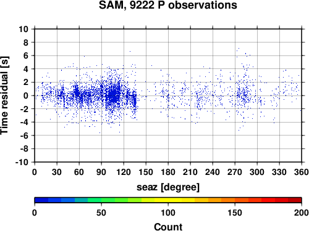This screenshot has width=309, height=231.
Task: Click the 'Count' colorbar label
Action: pos(168,227)
